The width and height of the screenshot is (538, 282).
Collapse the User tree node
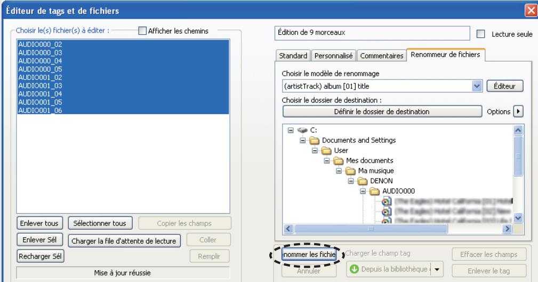click(x=315, y=151)
